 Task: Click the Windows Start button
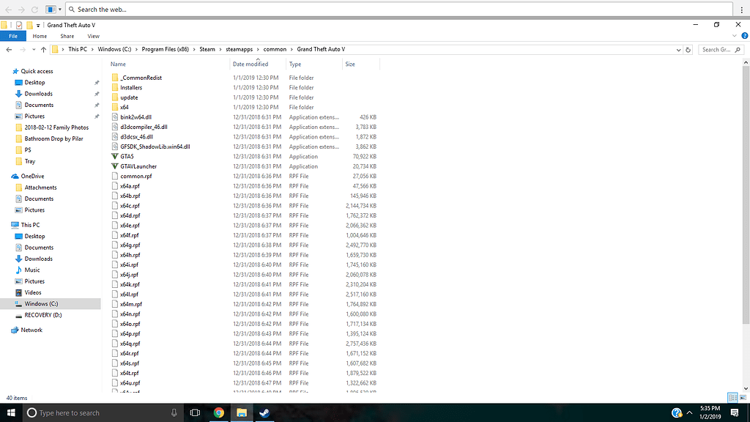[11, 412]
